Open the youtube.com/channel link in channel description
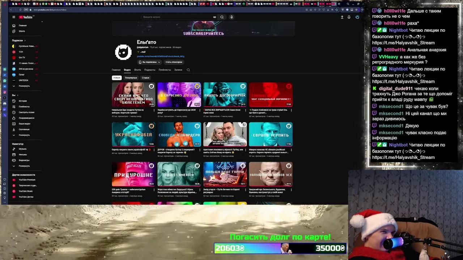The image size is (463, 260). [160, 56]
